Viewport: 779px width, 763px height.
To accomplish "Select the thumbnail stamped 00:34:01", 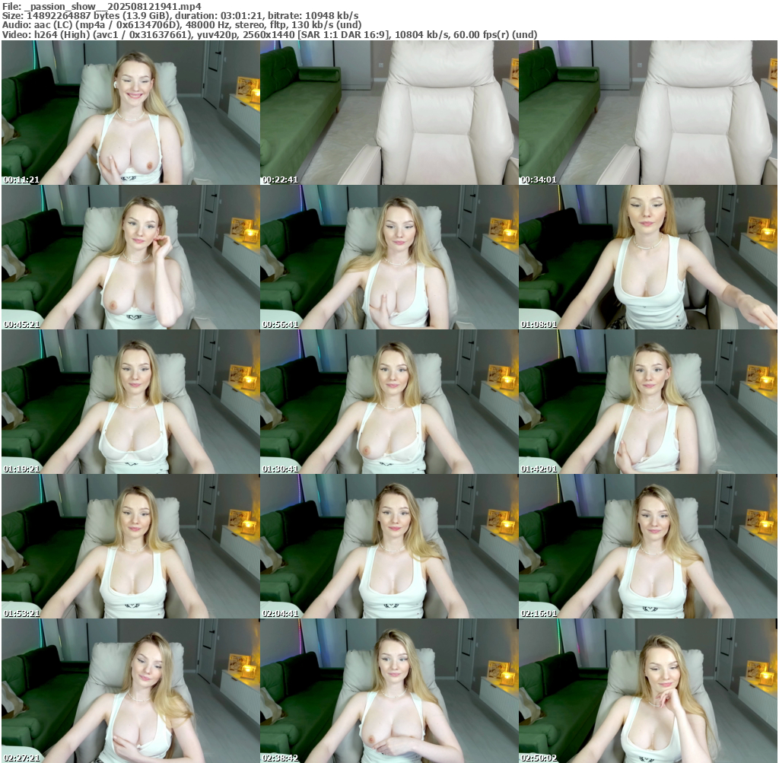I will (648, 113).
